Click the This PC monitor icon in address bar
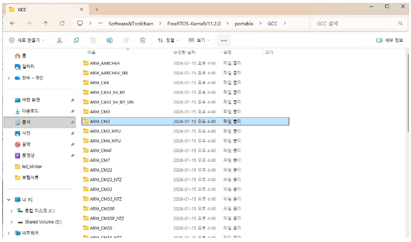This screenshot has height=242, width=411. (x=80, y=23)
